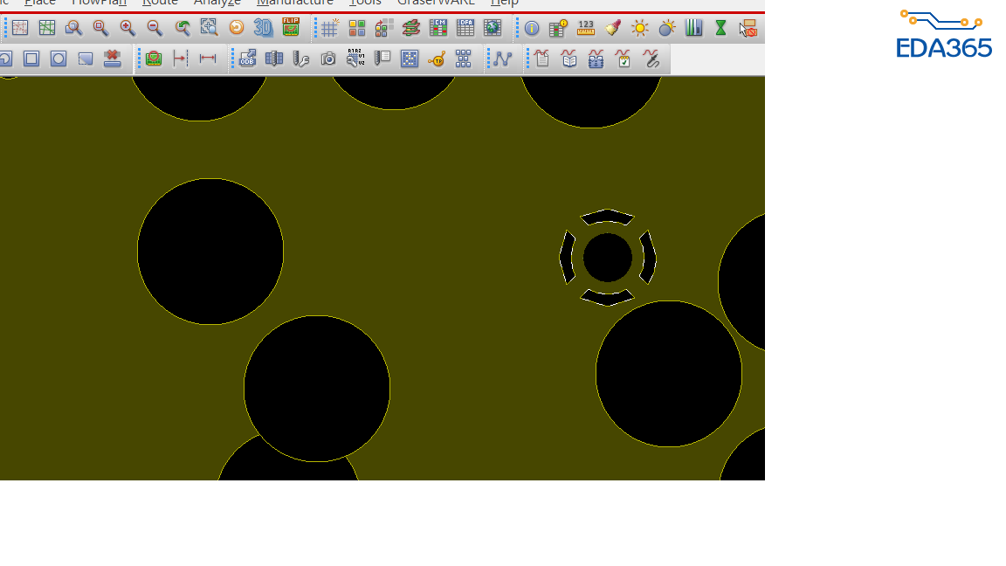Click the ODB export icon

(248, 59)
